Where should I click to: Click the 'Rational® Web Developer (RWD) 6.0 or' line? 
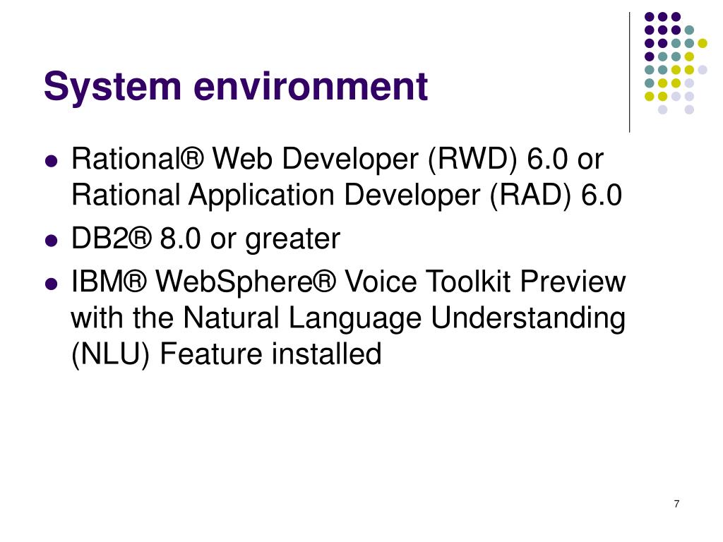(x=337, y=159)
